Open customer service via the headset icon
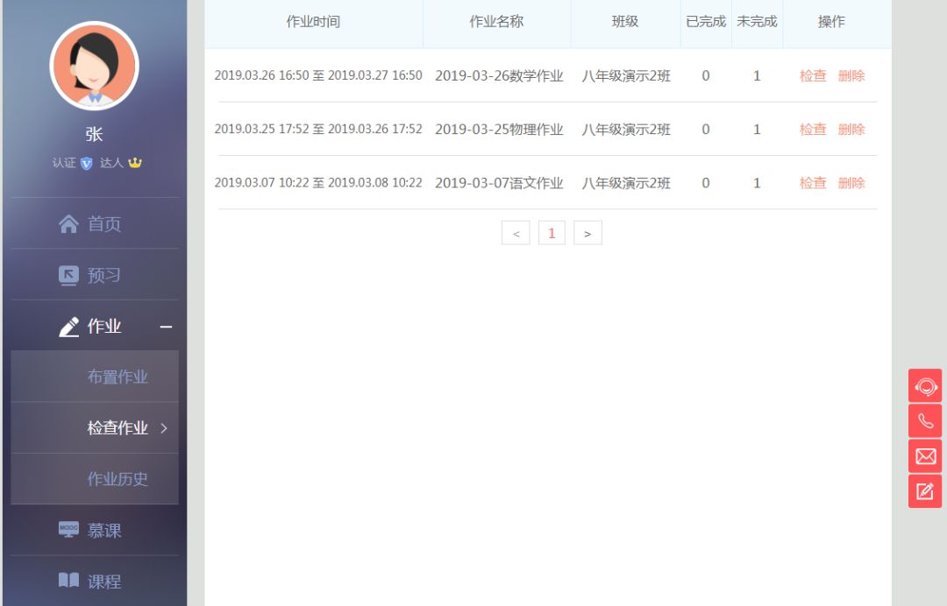 925,385
